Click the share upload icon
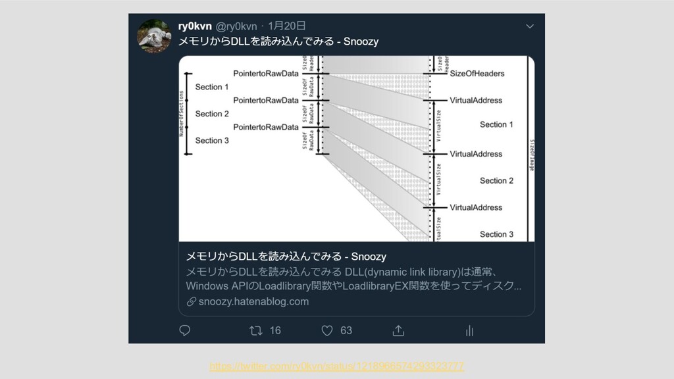Viewport: 674px width, 379px height. coord(398,330)
